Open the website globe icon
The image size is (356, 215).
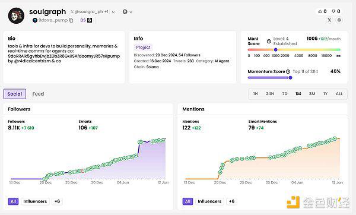coord(339,20)
